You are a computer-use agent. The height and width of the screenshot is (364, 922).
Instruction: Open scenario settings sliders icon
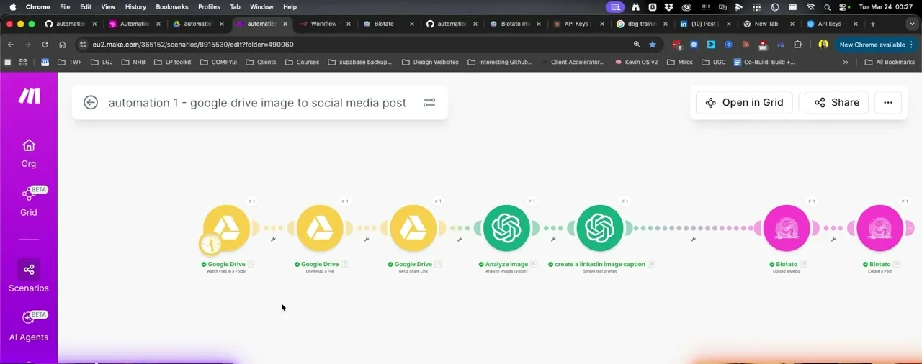[x=429, y=102]
